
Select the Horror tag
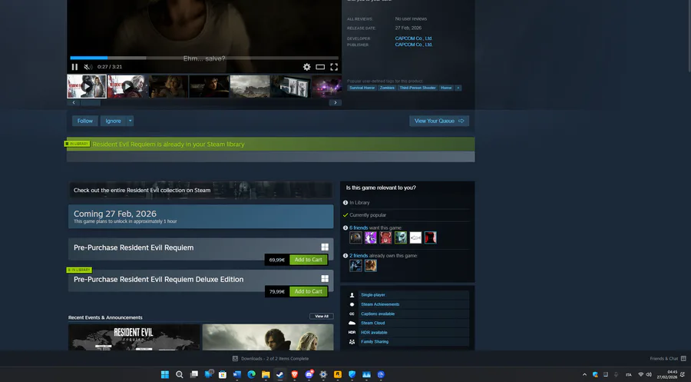(x=446, y=88)
